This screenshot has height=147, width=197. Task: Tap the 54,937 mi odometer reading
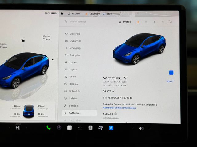pos(109,91)
